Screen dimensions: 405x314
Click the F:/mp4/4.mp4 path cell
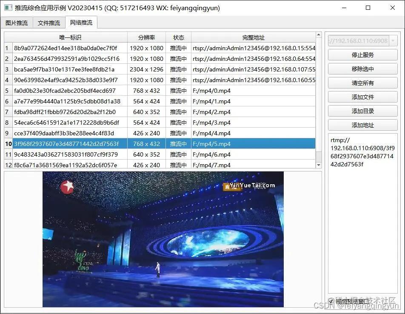254,133
